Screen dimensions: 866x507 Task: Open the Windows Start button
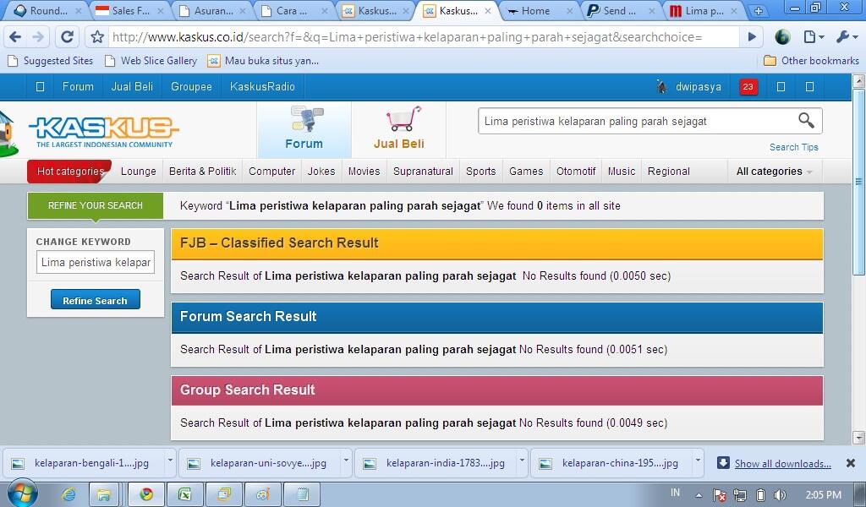pos(23,493)
